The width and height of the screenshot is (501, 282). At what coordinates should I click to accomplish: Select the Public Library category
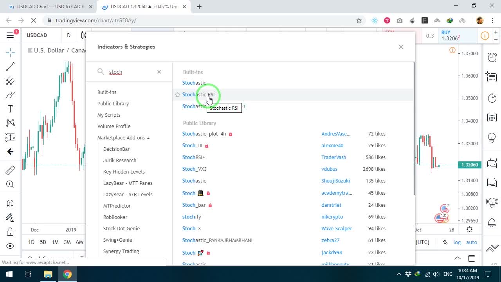[x=113, y=103]
